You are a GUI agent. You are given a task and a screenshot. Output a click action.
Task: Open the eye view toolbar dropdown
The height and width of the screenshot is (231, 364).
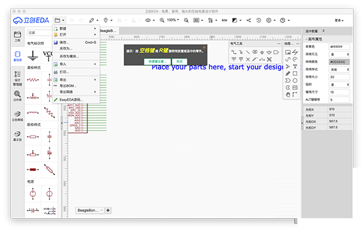coord(150,20)
